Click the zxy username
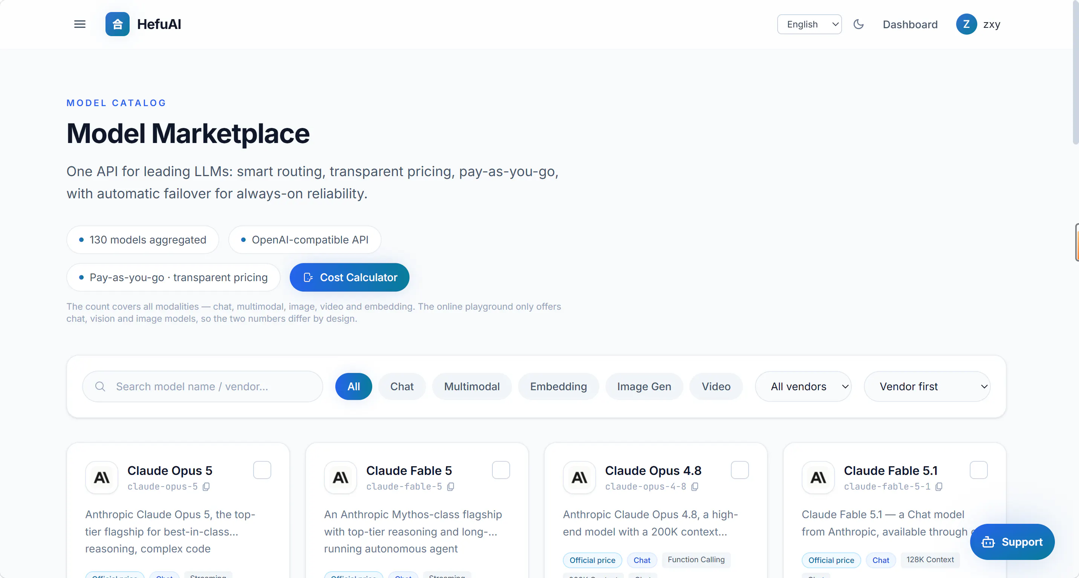Viewport: 1079px width, 578px height. pos(992,24)
